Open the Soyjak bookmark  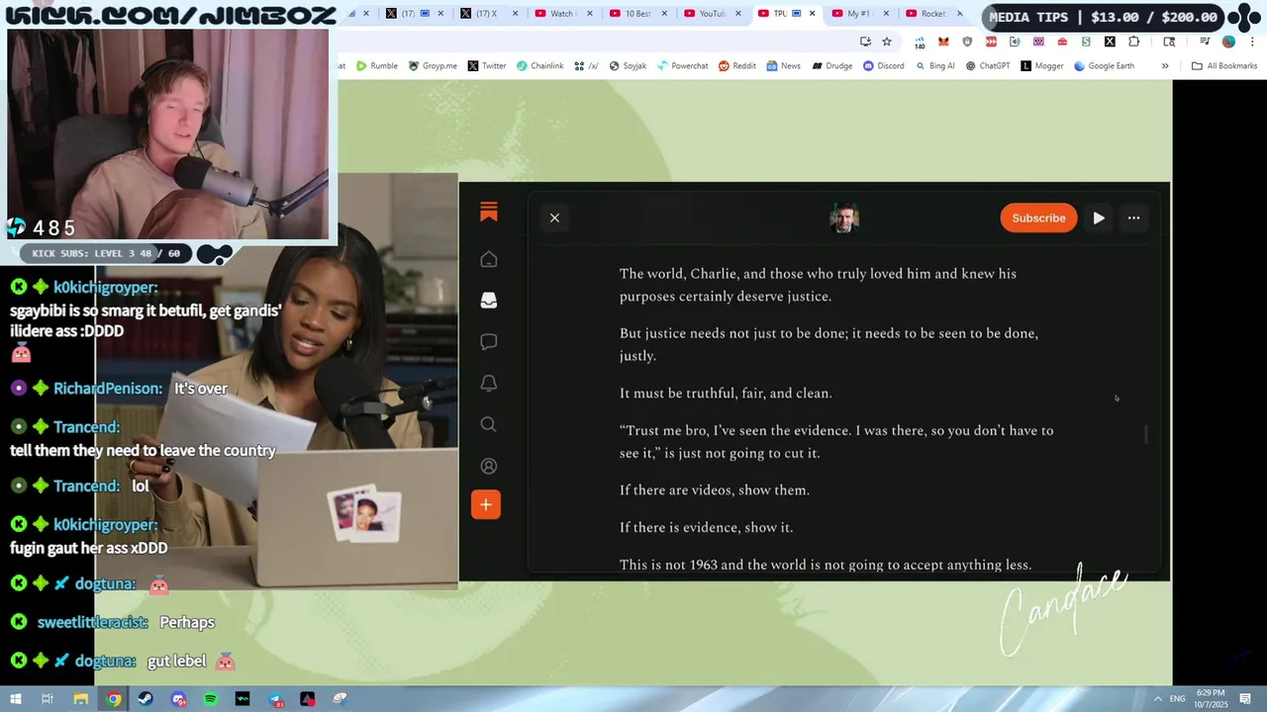click(x=628, y=66)
